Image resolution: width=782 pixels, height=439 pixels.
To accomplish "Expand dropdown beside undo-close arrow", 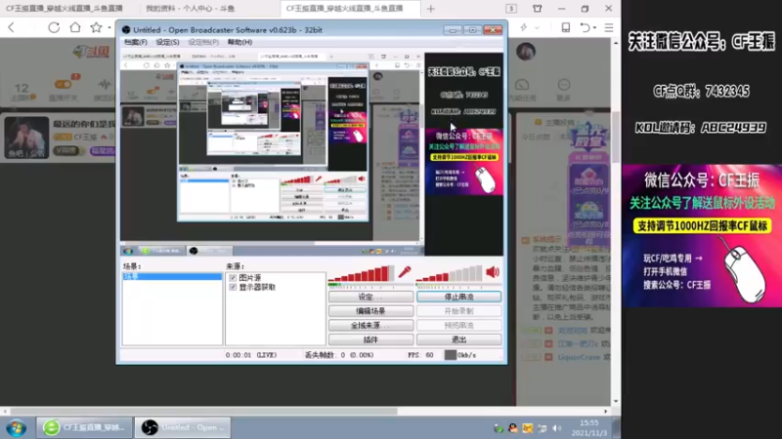I will tap(594, 28).
